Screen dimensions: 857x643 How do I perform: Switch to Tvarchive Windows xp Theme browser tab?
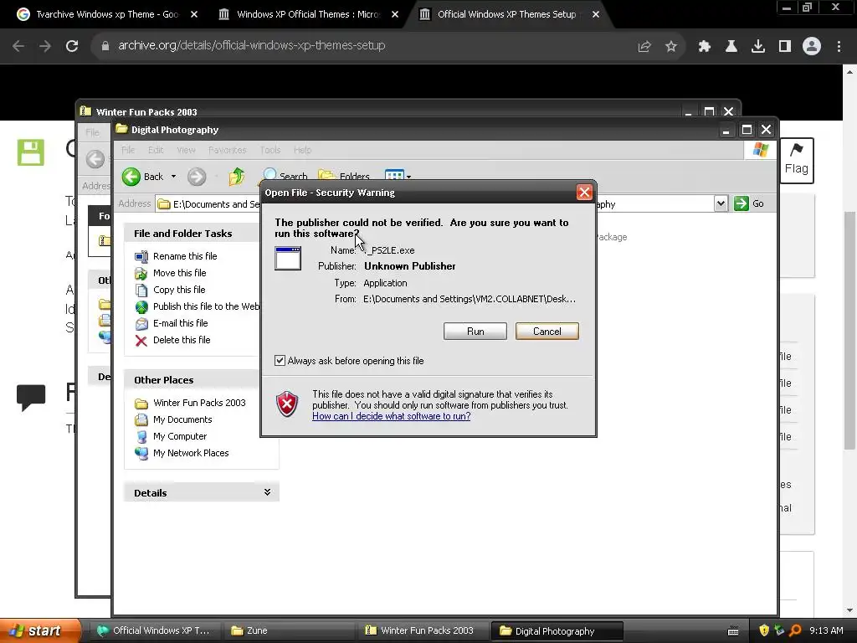click(x=107, y=14)
